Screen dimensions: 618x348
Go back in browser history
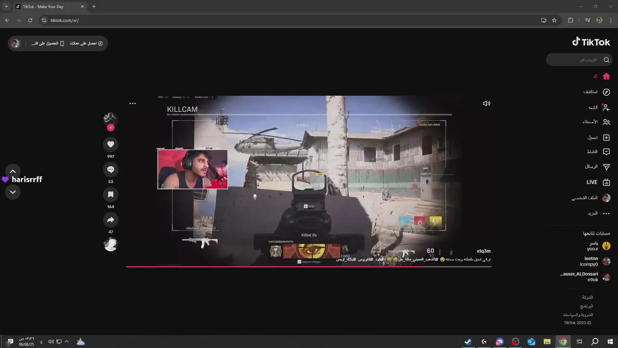click(7, 20)
